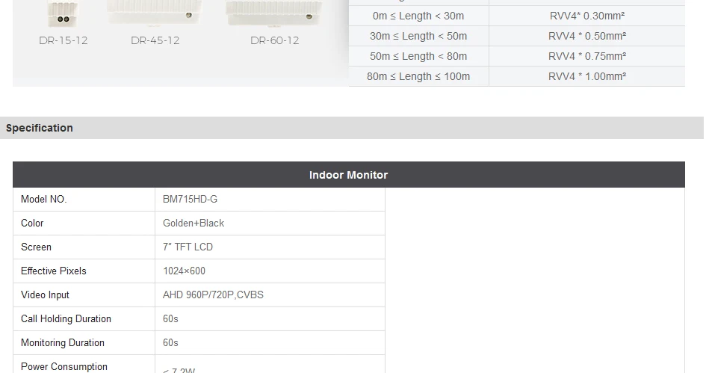The height and width of the screenshot is (373, 709).
Task: Select the 'RVV4 * 0.50mm²' value
Action: pos(587,36)
